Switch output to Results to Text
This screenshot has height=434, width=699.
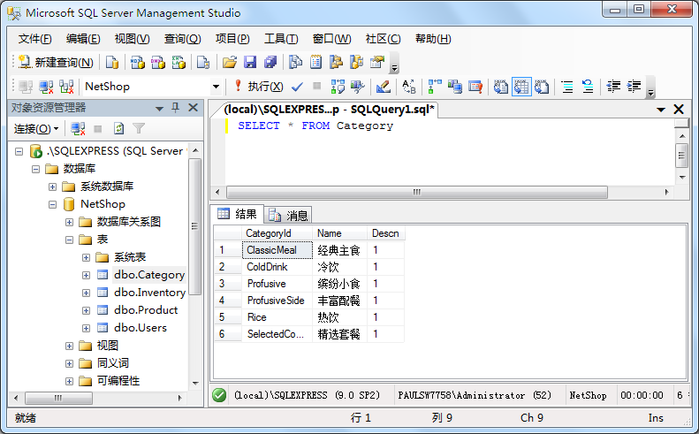click(501, 87)
